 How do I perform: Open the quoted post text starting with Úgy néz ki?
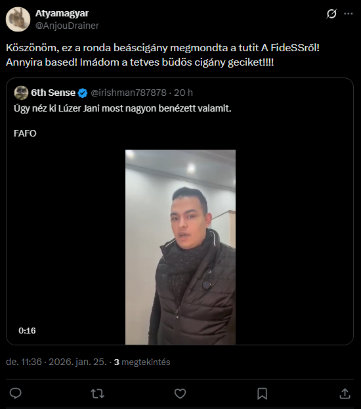(x=123, y=108)
